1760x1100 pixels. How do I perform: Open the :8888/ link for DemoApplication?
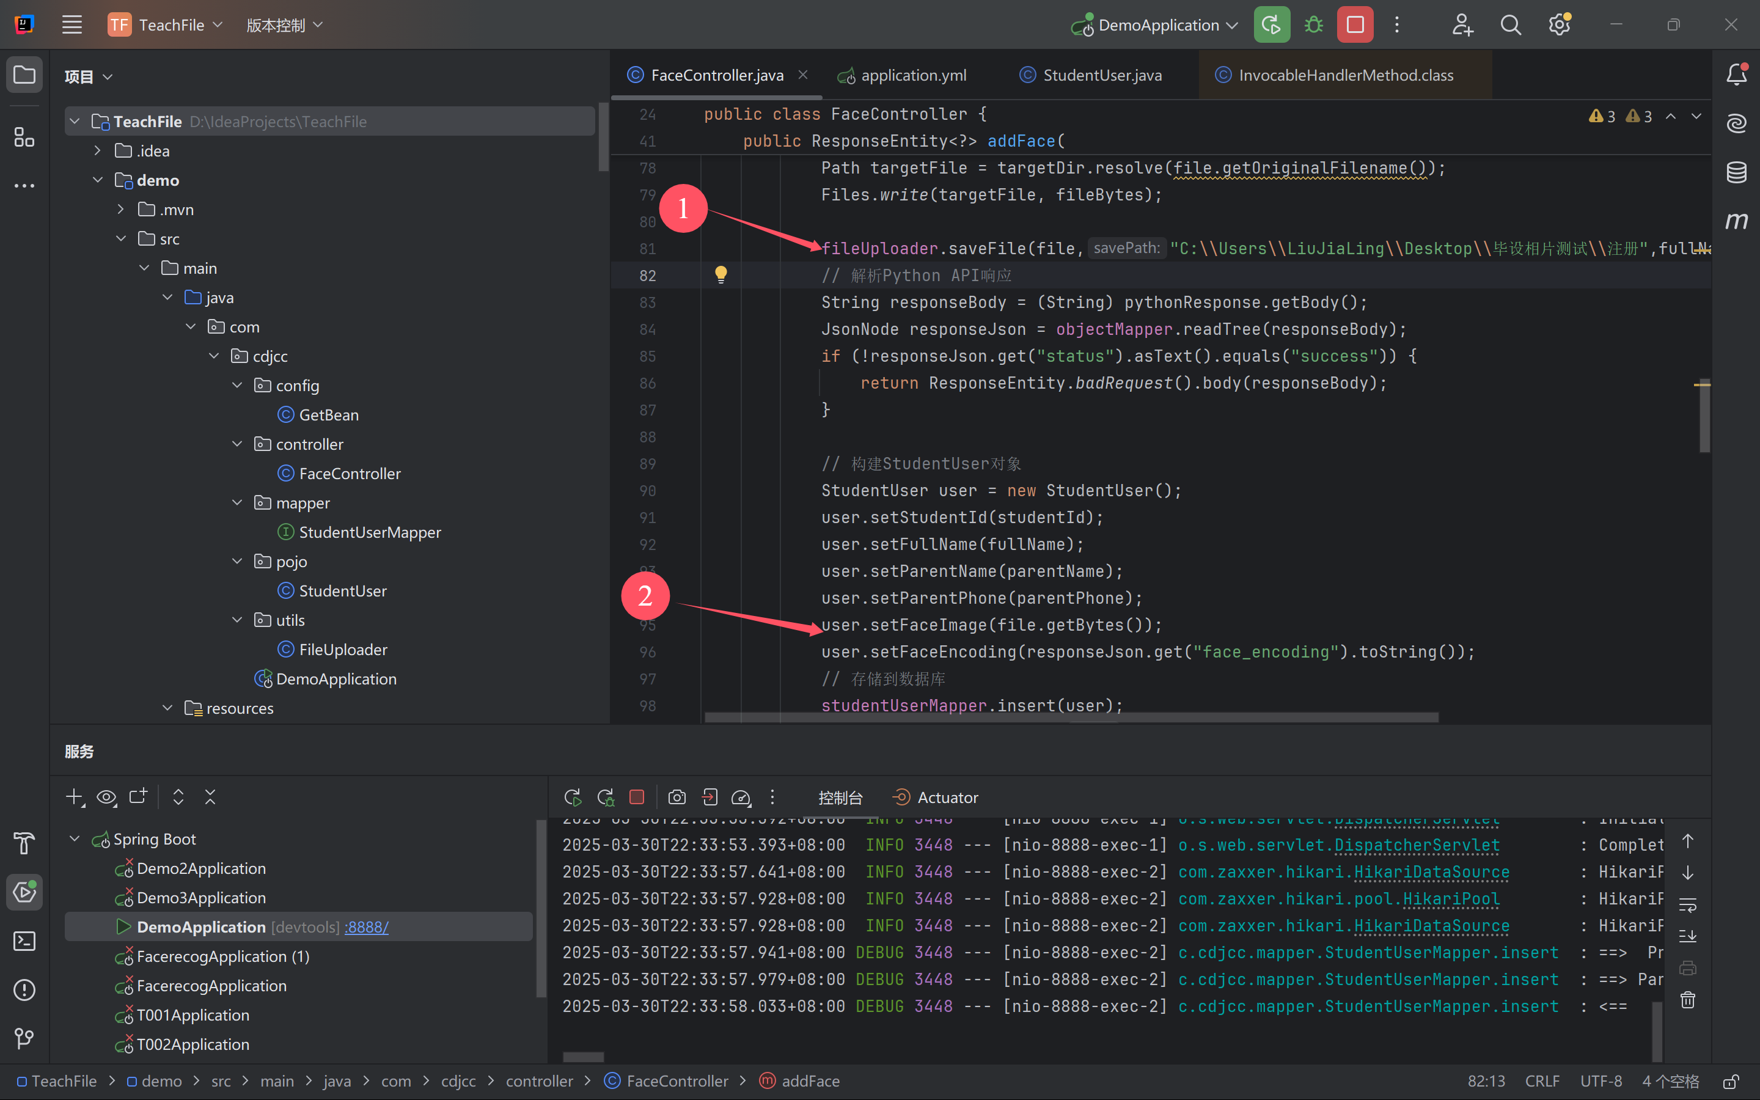tap(367, 927)
